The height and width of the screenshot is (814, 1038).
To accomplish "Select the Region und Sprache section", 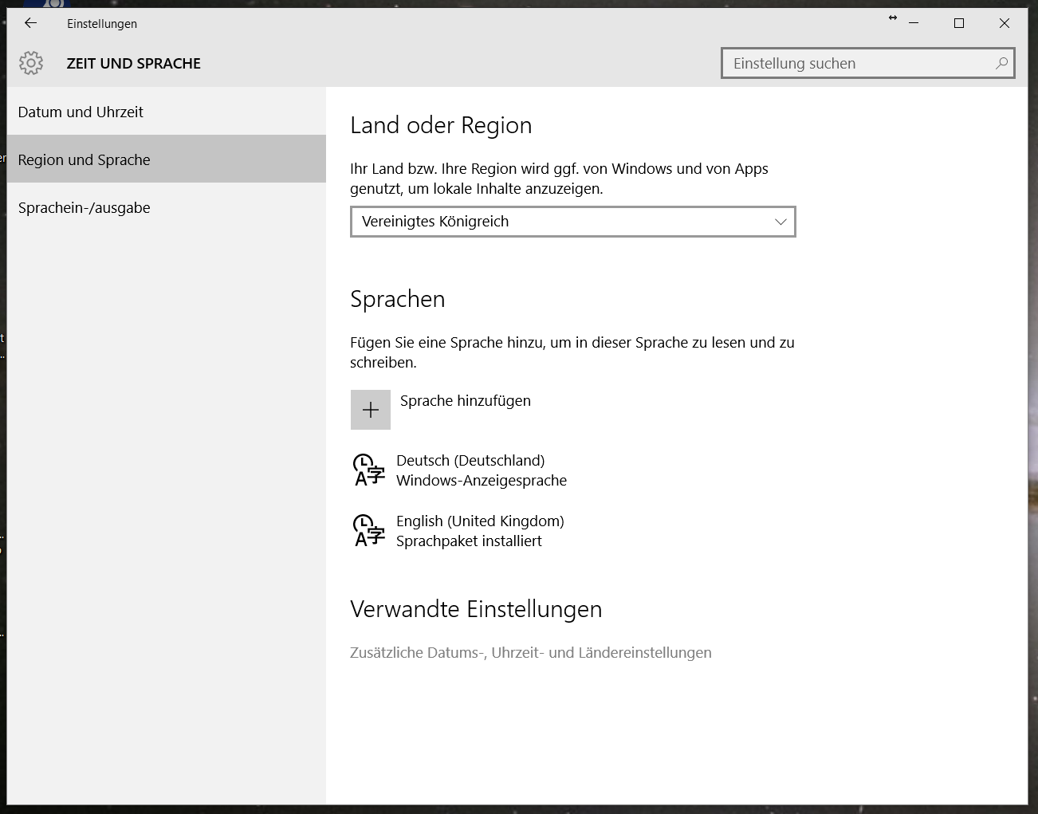I will pyautogui.click(x=167, y=159).
